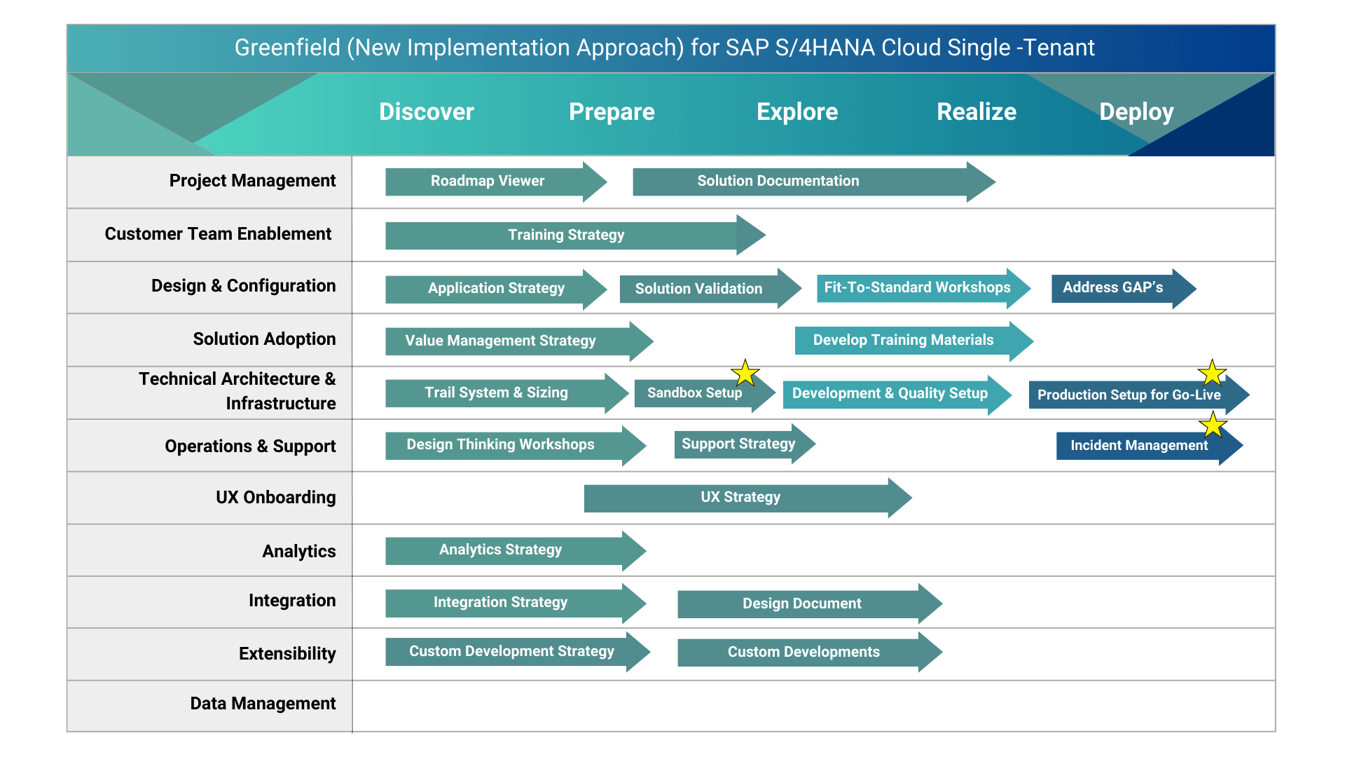This screenshot has width=1345, height=757.
Task: Open the Roadmap Viewer arrow
Action: click(x=496, y=182)
